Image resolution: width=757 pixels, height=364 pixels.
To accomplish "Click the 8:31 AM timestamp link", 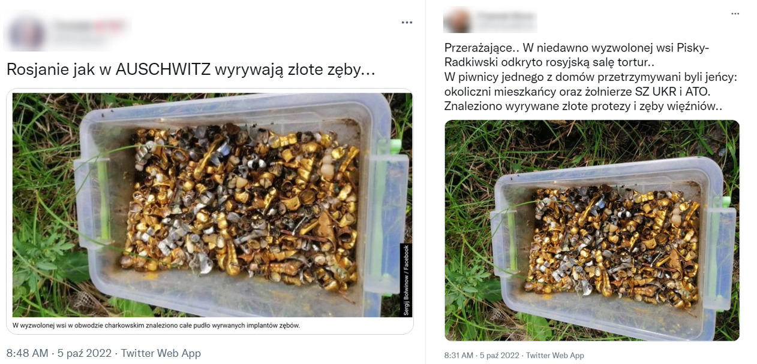I will (457, 354).
